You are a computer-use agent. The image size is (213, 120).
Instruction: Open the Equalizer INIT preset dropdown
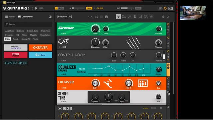pyautogui.click(x=64, y=74)
